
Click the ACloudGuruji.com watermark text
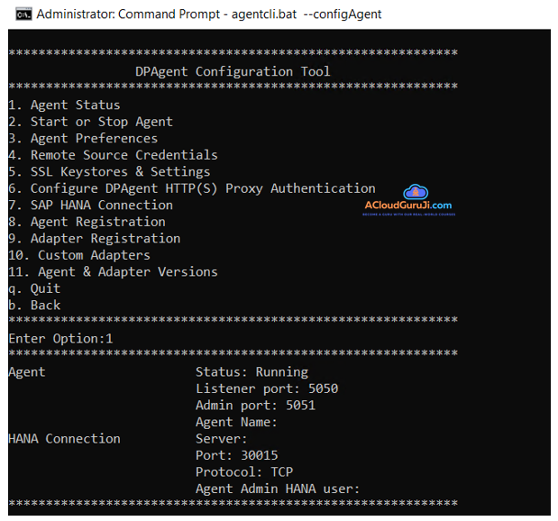click(x=408, y=206)
